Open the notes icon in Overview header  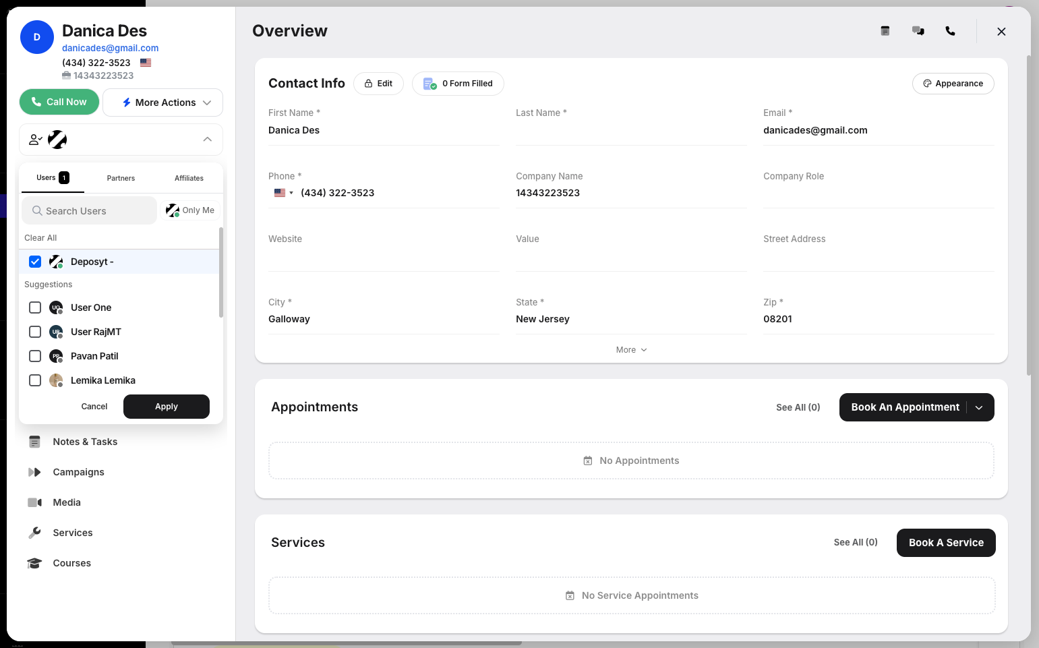coord(885,31)
